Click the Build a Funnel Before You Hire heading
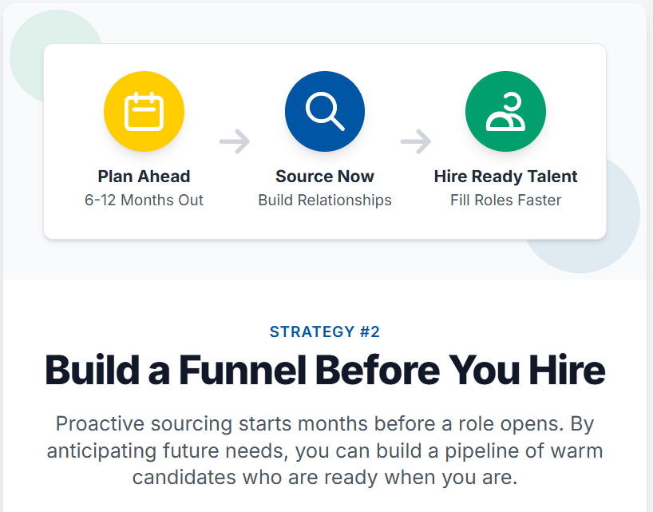653x512 pixels. click(x=325, y=370)
